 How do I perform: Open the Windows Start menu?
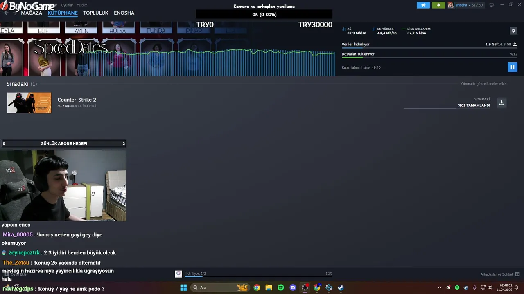click(183, 287)
